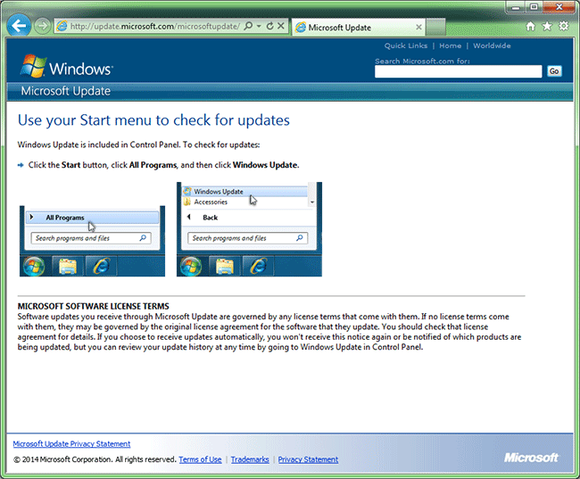The height and width of the screenshot is (479, 580).
Task: Click the Trademarks footer link
Action: click(250, 459)
